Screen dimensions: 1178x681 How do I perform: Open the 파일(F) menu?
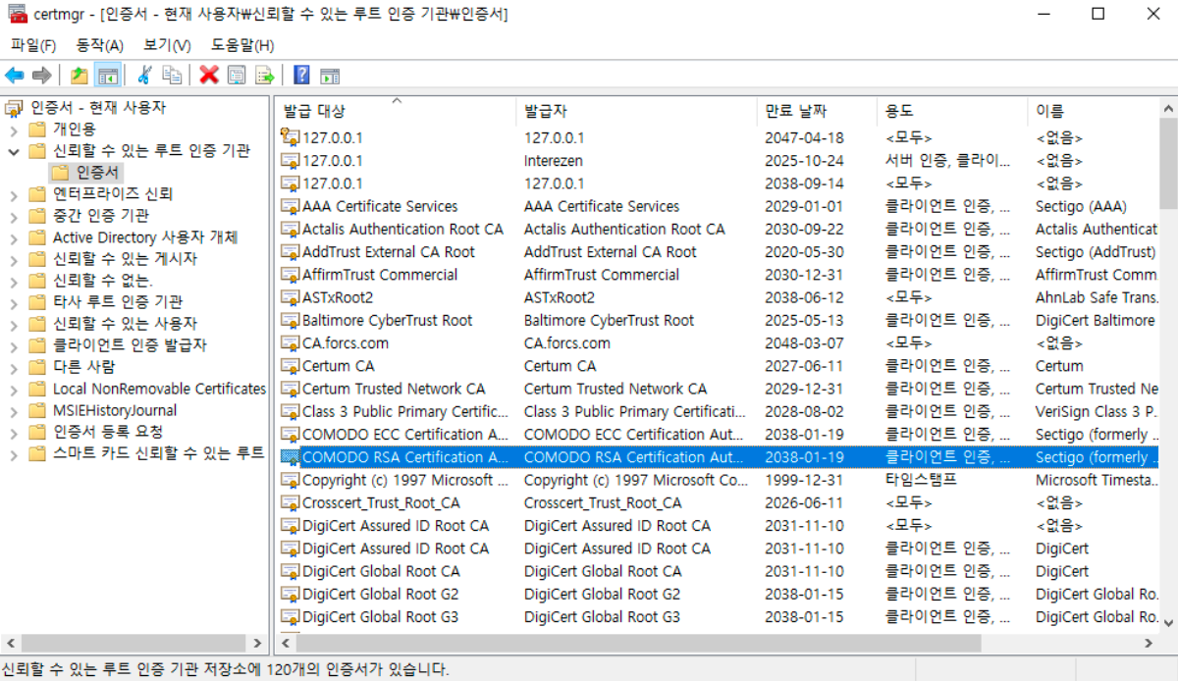point(33,45)
